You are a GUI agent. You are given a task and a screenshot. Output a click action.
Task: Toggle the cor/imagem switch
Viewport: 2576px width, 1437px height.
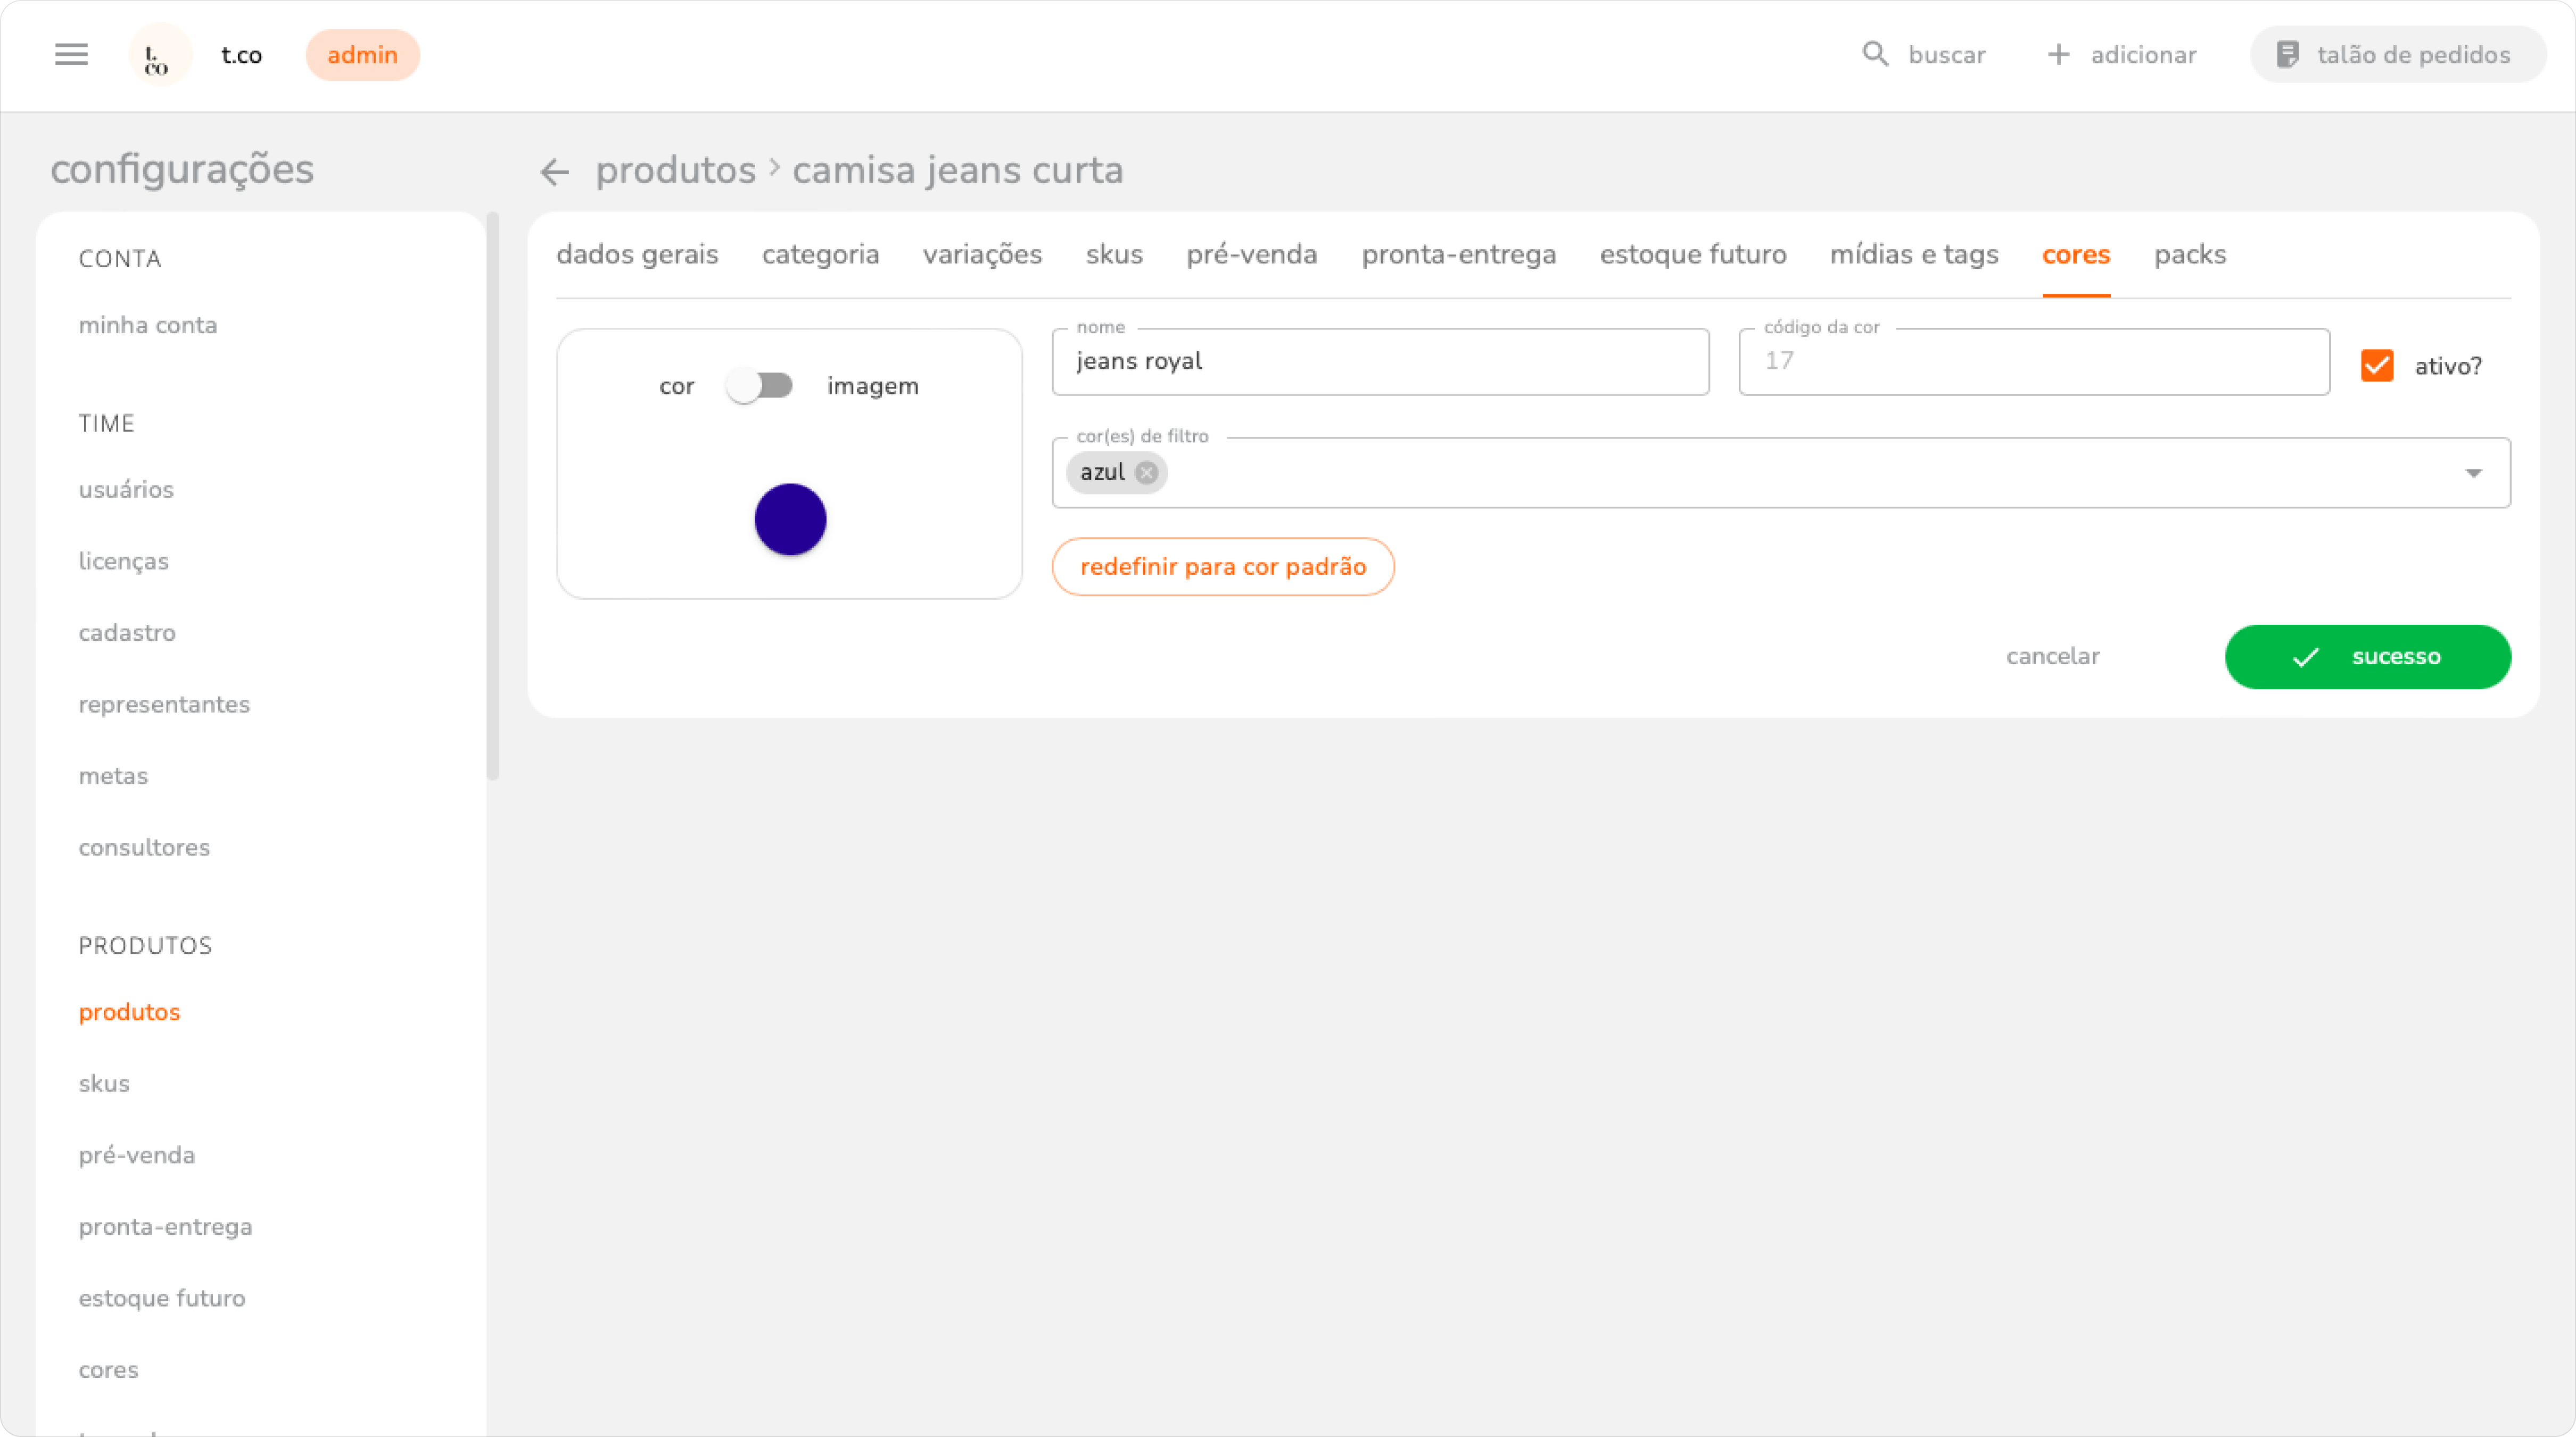tap(760, 386)
